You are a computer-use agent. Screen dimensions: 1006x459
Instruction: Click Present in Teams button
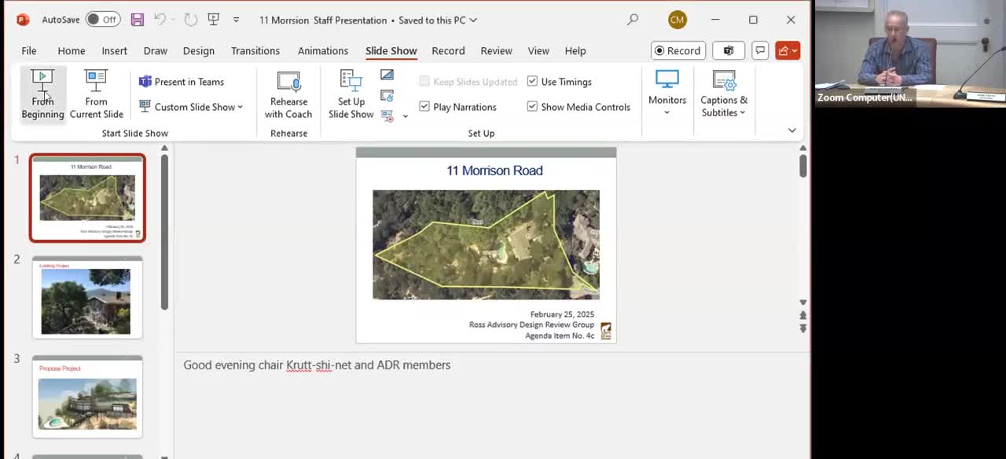(182, 82)
